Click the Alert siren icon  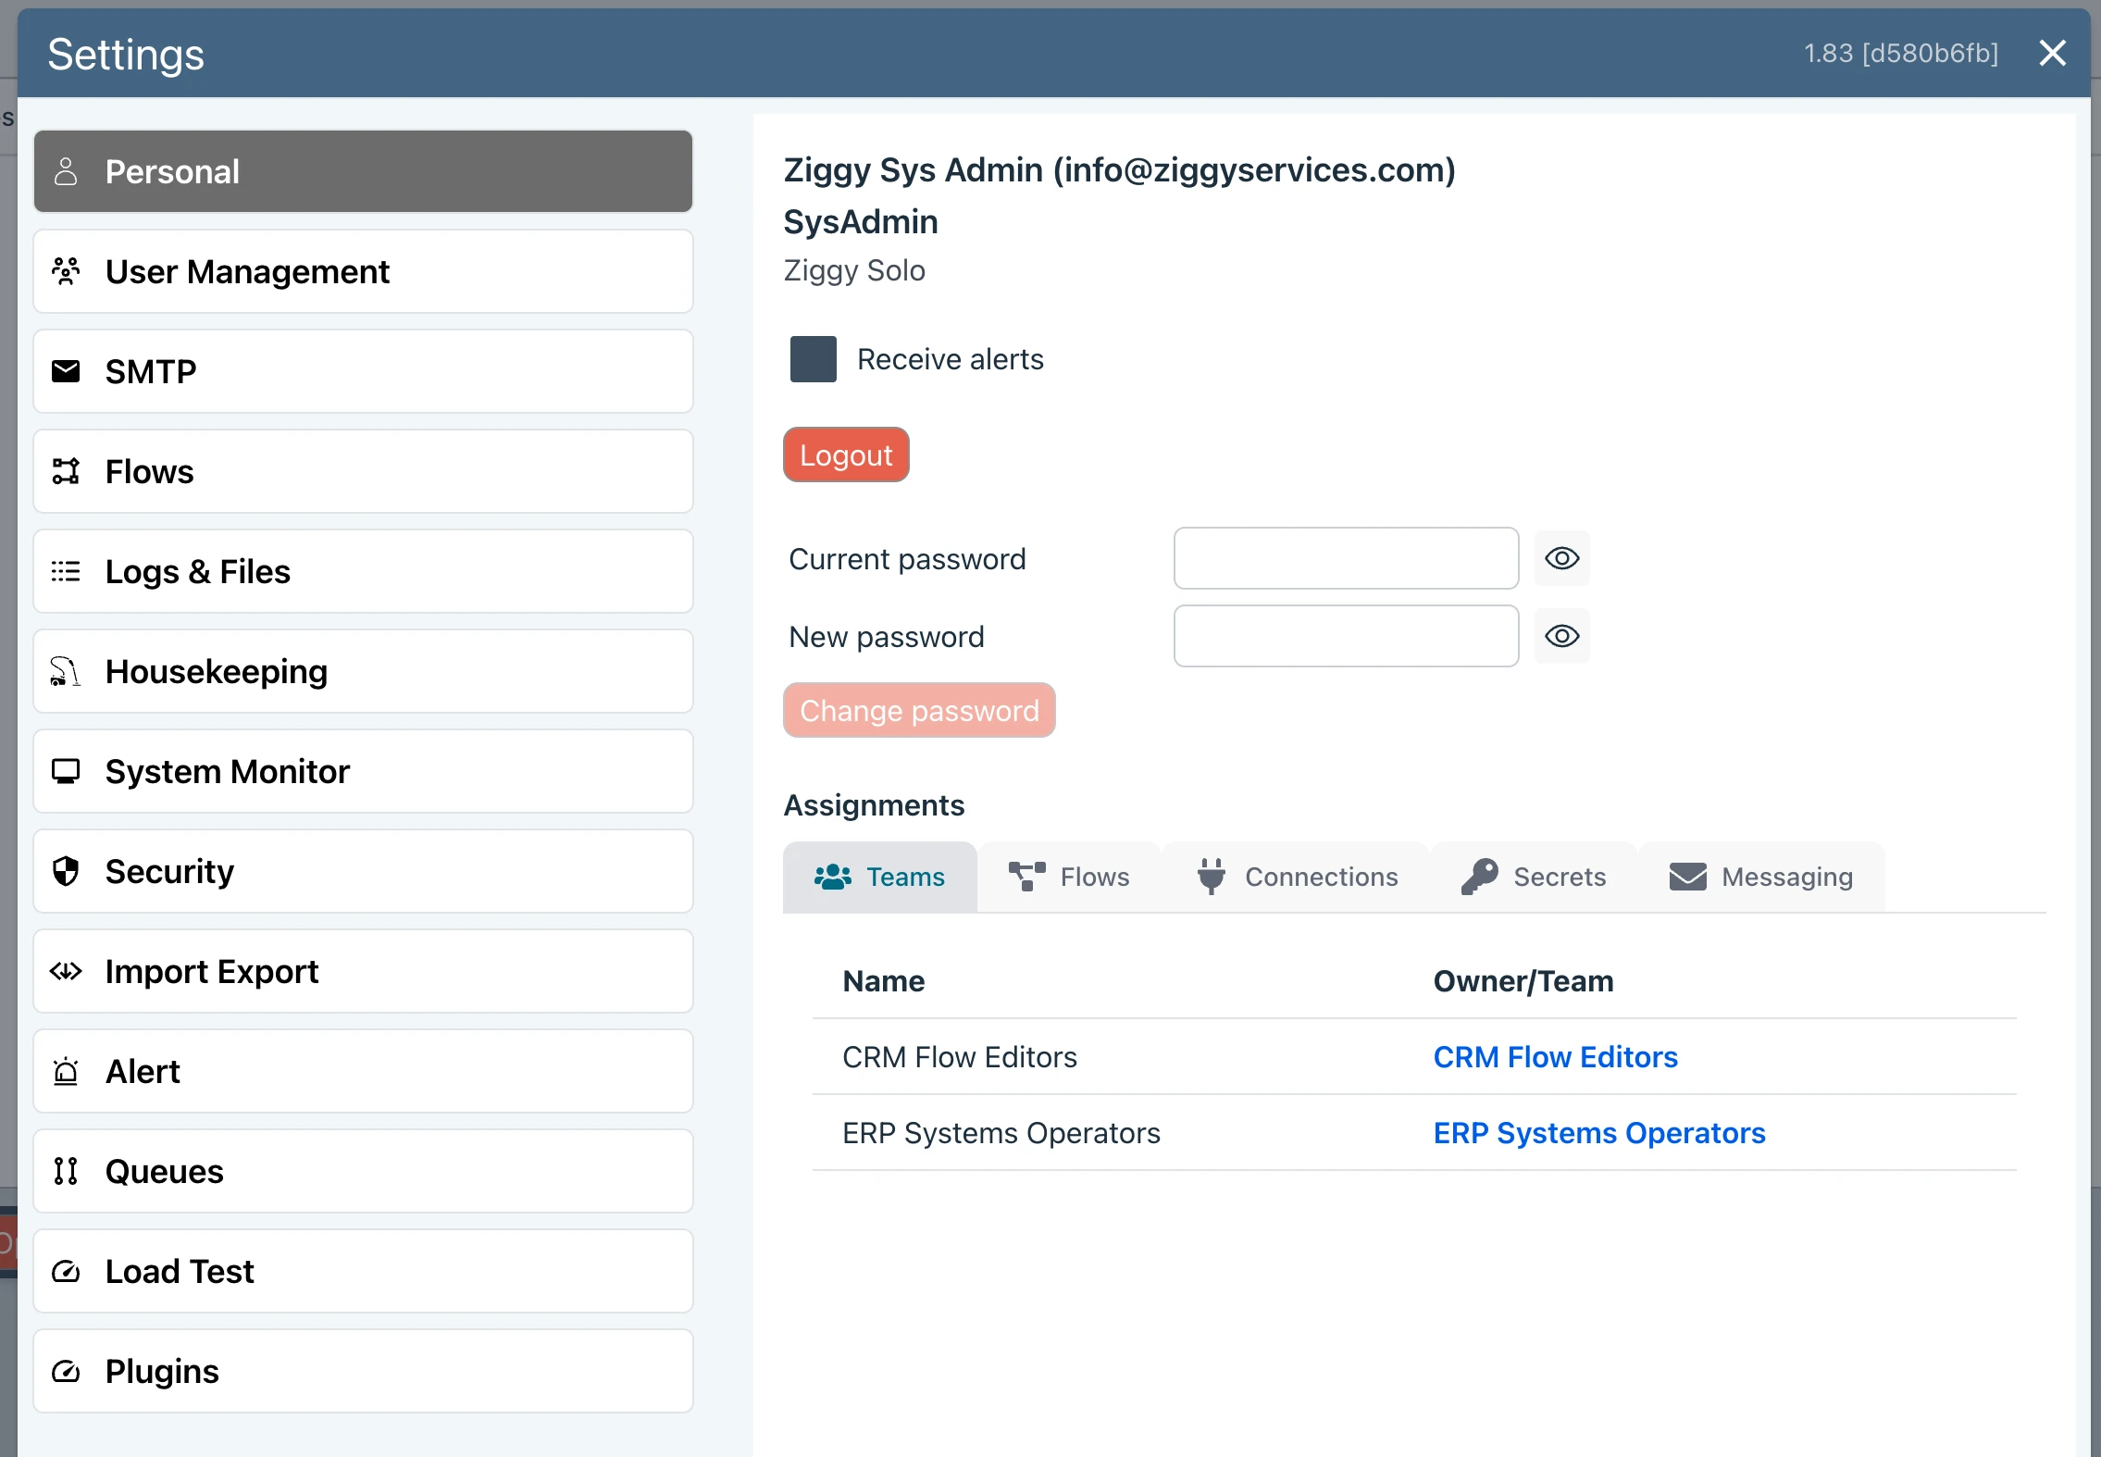tap(66, 1071)
